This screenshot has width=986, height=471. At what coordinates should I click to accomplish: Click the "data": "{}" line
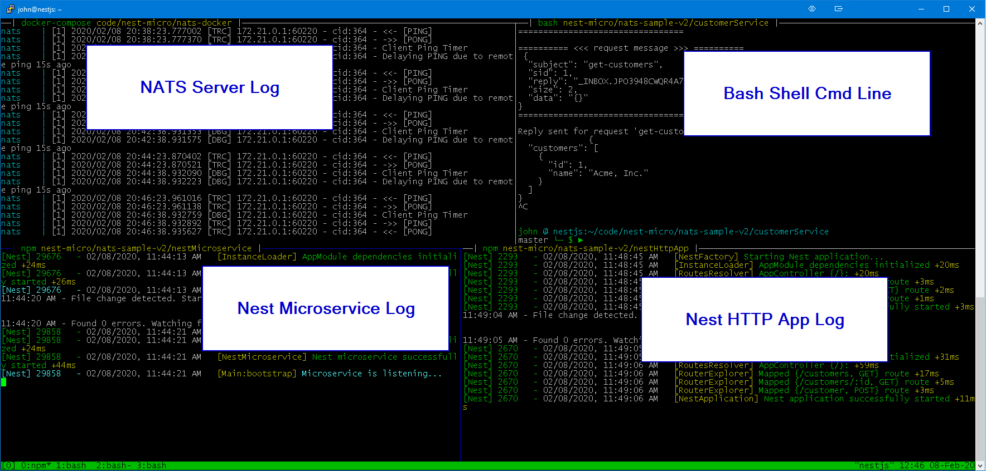(x=558, y=98)
